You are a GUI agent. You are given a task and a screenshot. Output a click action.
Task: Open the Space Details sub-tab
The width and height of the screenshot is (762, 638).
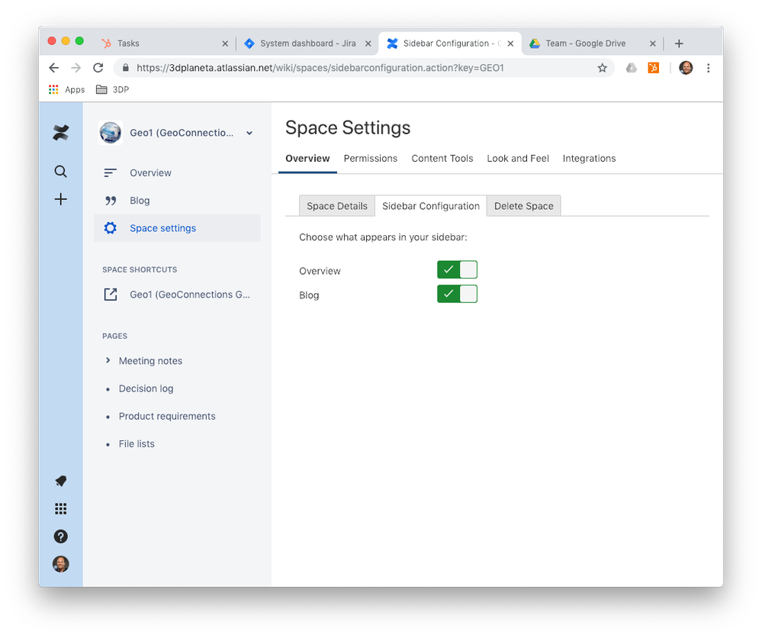337,206
